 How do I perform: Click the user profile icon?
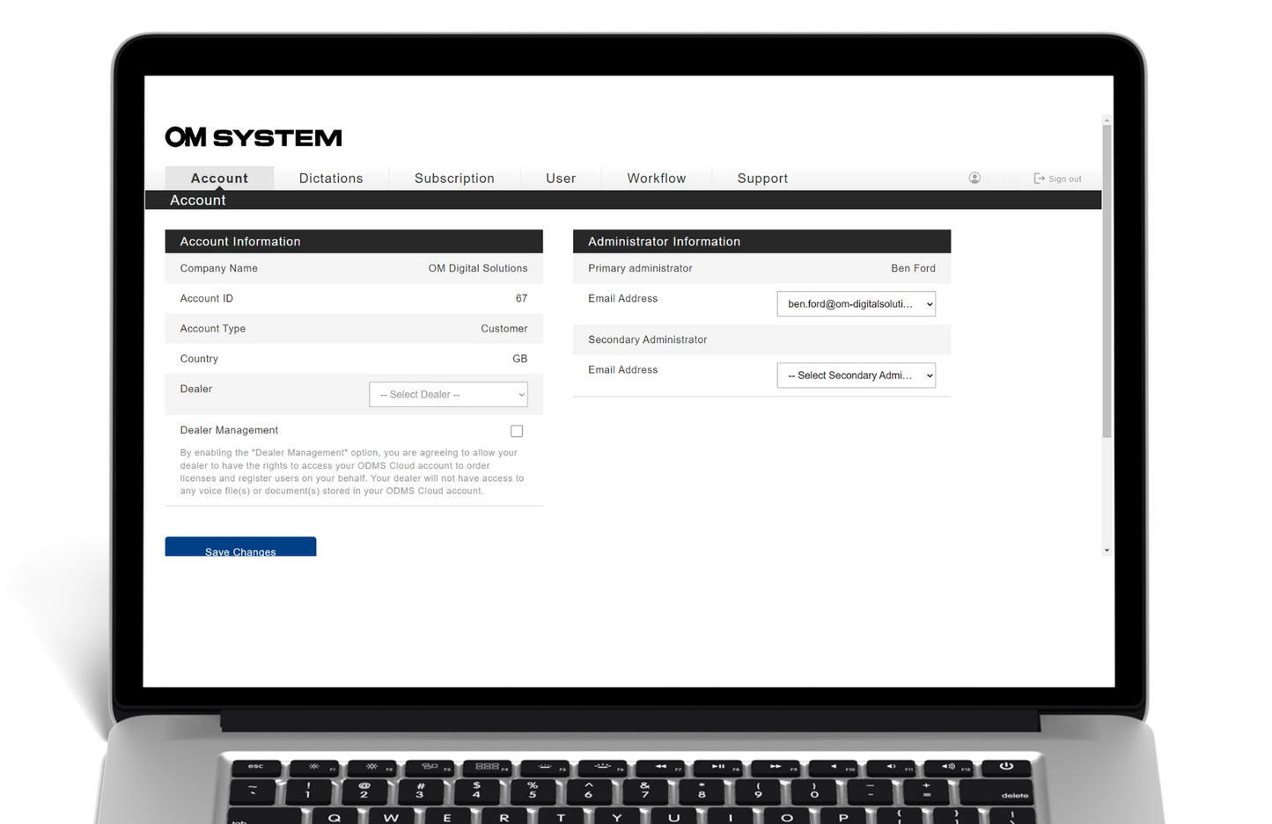click(x=974, y=178)
